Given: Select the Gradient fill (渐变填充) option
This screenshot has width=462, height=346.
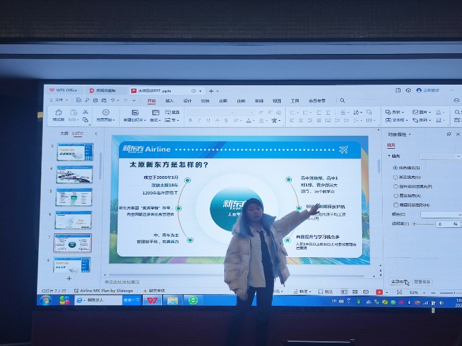Looking at the screenshot, I should coord(394,177).
